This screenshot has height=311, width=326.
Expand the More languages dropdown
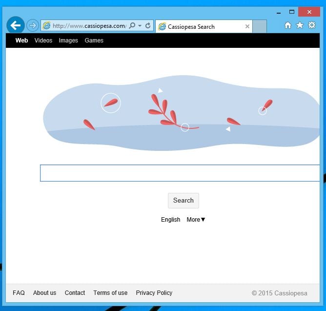tap(196, 220)
